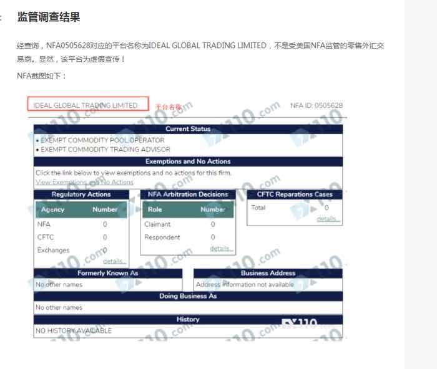Open details under Regulatory Actions
This screenshot has height=369, width=437.
114,261
